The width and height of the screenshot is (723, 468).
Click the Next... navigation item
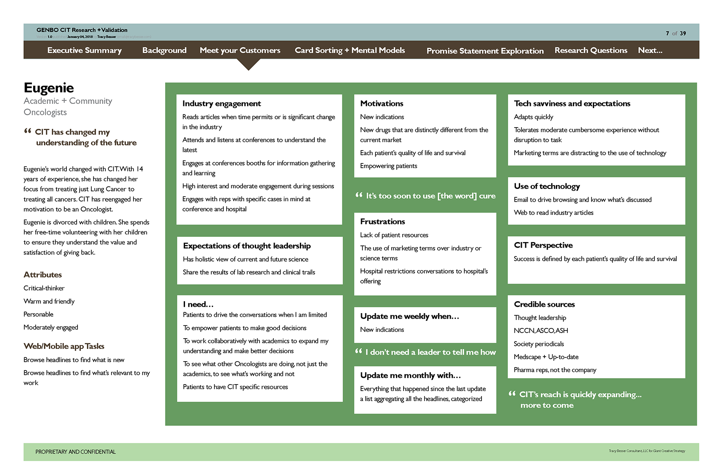point(650,50)
